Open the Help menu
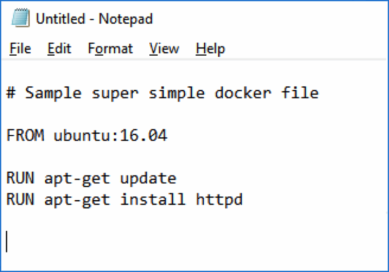Image resolution: width=389 pixels, height=272 pixels. click(x=211, y=48)
